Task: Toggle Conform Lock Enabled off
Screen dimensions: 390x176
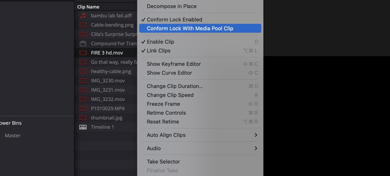Action: coord(174,19)
